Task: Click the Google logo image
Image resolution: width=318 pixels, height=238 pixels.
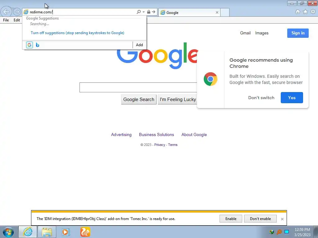Action: 157,56
